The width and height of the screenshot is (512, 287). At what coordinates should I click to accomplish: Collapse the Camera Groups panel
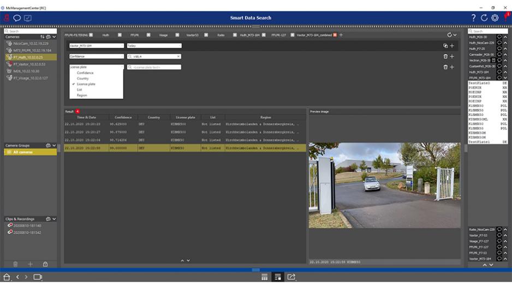click(x=54, y=145)
